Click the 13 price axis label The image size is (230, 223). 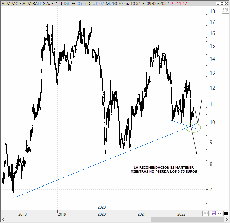[212, 73]
